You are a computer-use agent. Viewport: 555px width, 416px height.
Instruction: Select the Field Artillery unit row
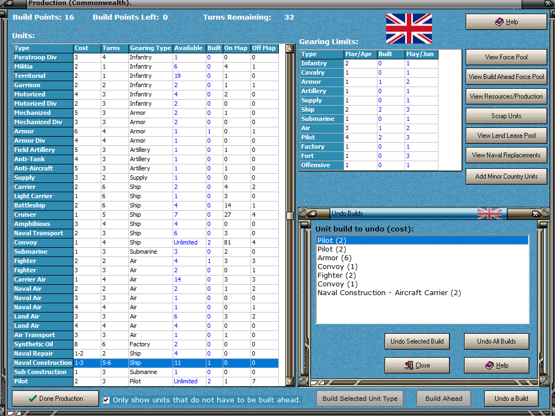(145, 150)
